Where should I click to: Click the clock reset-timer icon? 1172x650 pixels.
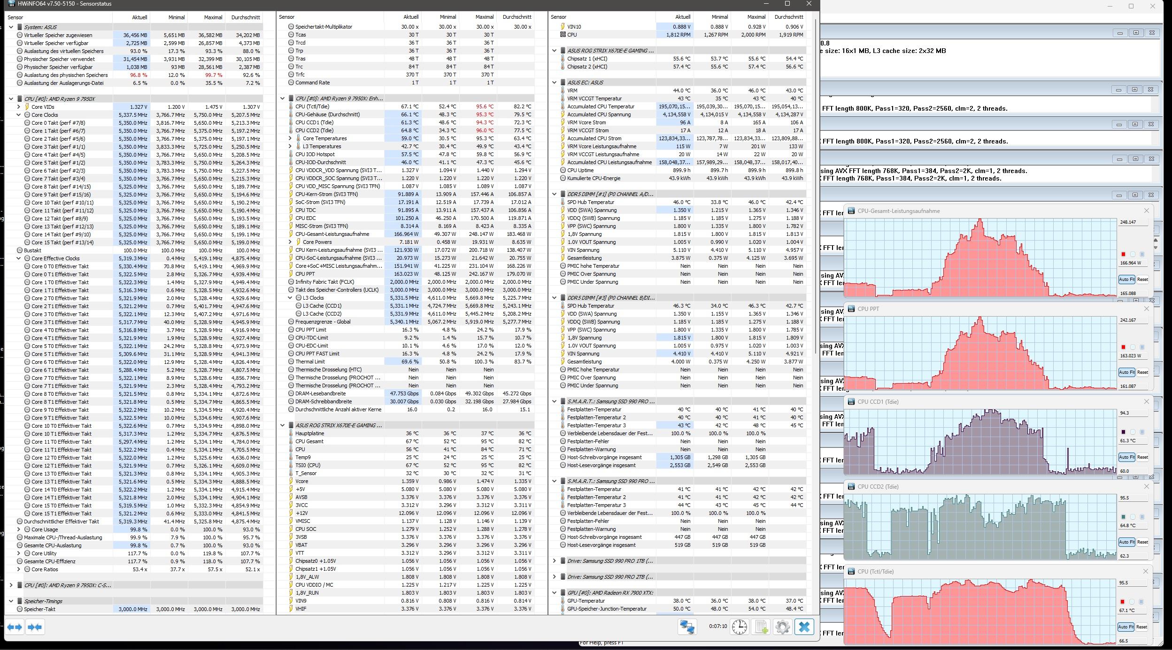(740, 627)
